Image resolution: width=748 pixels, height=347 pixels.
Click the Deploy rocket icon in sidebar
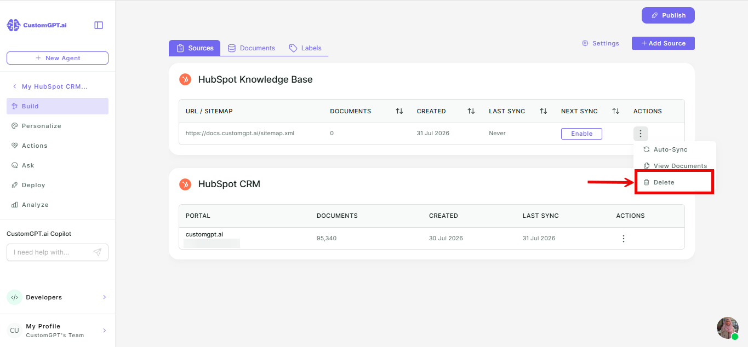click(15, 185)
